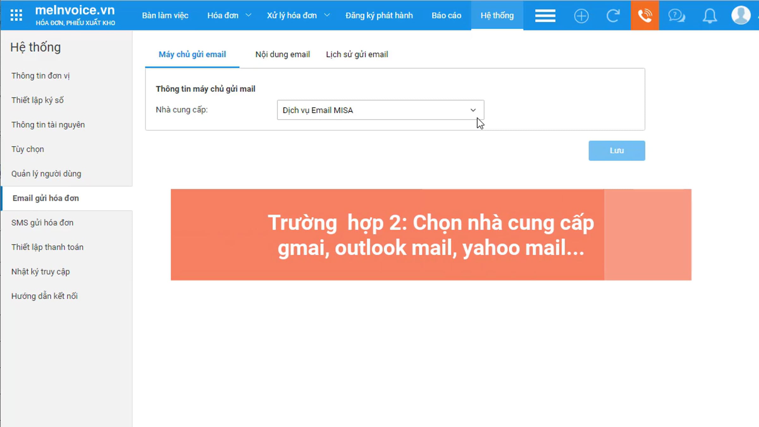Expand the Xử lý hóa đơn menu
The width and height of the screenshot is (759, 427).
click(x=298, y=15)
